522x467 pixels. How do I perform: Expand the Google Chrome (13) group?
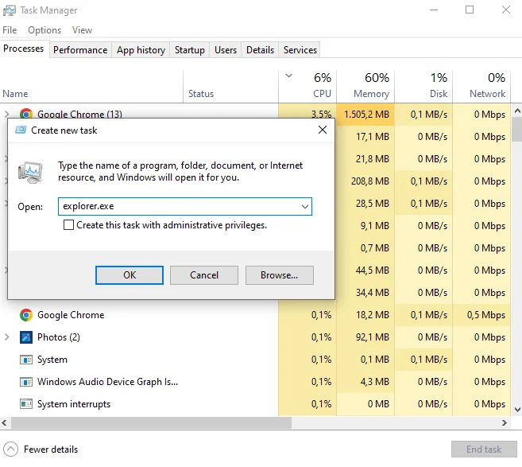coord(6,114)
